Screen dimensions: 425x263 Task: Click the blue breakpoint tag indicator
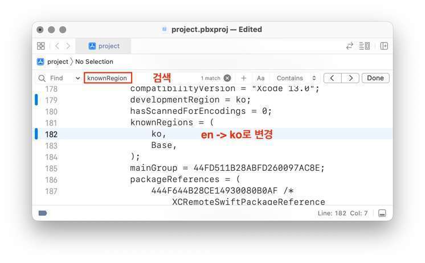point(43,213)
